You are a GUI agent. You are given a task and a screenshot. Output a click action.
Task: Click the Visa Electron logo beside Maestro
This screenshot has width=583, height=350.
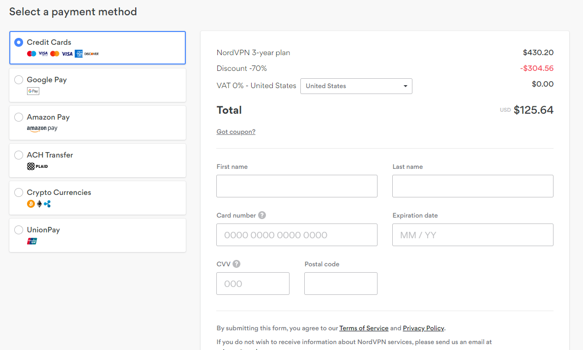[43, 54]
